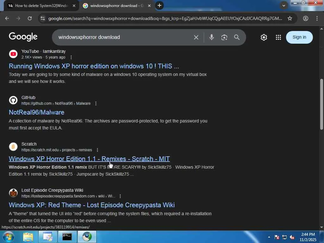Click the github.com NotReal96 Malware URL
324x243 pixels.
(56, 103)
